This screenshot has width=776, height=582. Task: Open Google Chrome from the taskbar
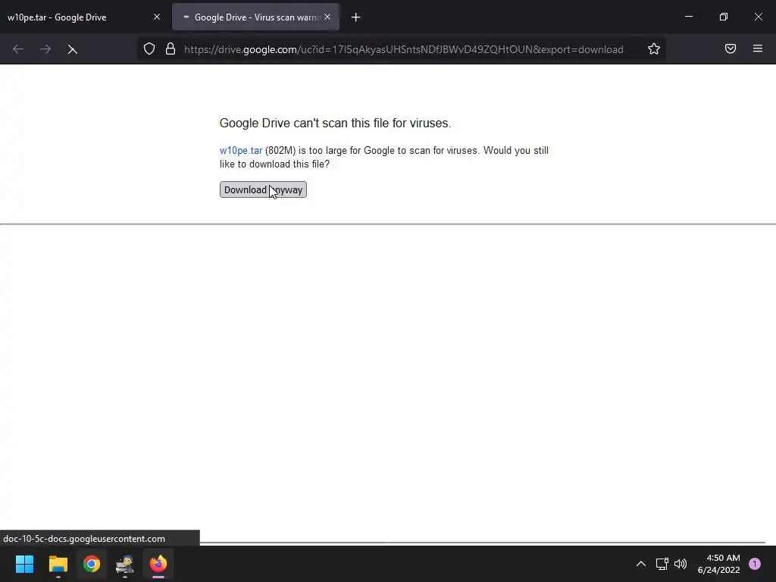pos(92,564)
